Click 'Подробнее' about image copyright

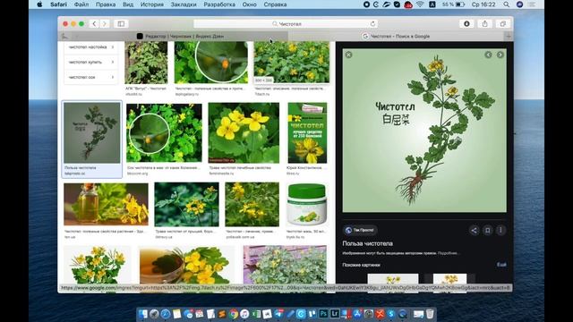point(448,253)
